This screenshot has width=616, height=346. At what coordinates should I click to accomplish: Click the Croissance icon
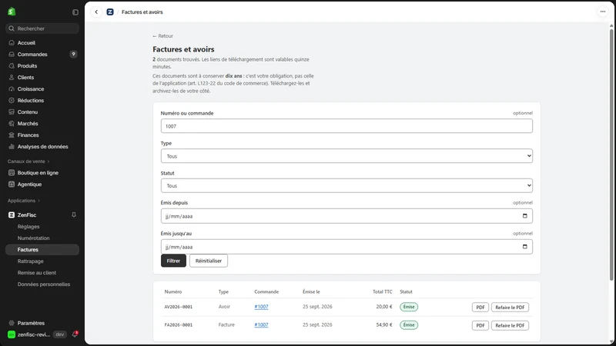click(12, 89)
